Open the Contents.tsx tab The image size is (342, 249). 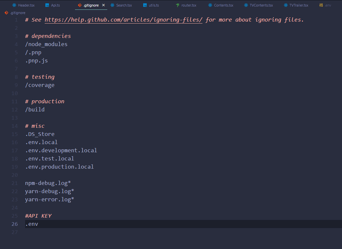tap(221, 5)
